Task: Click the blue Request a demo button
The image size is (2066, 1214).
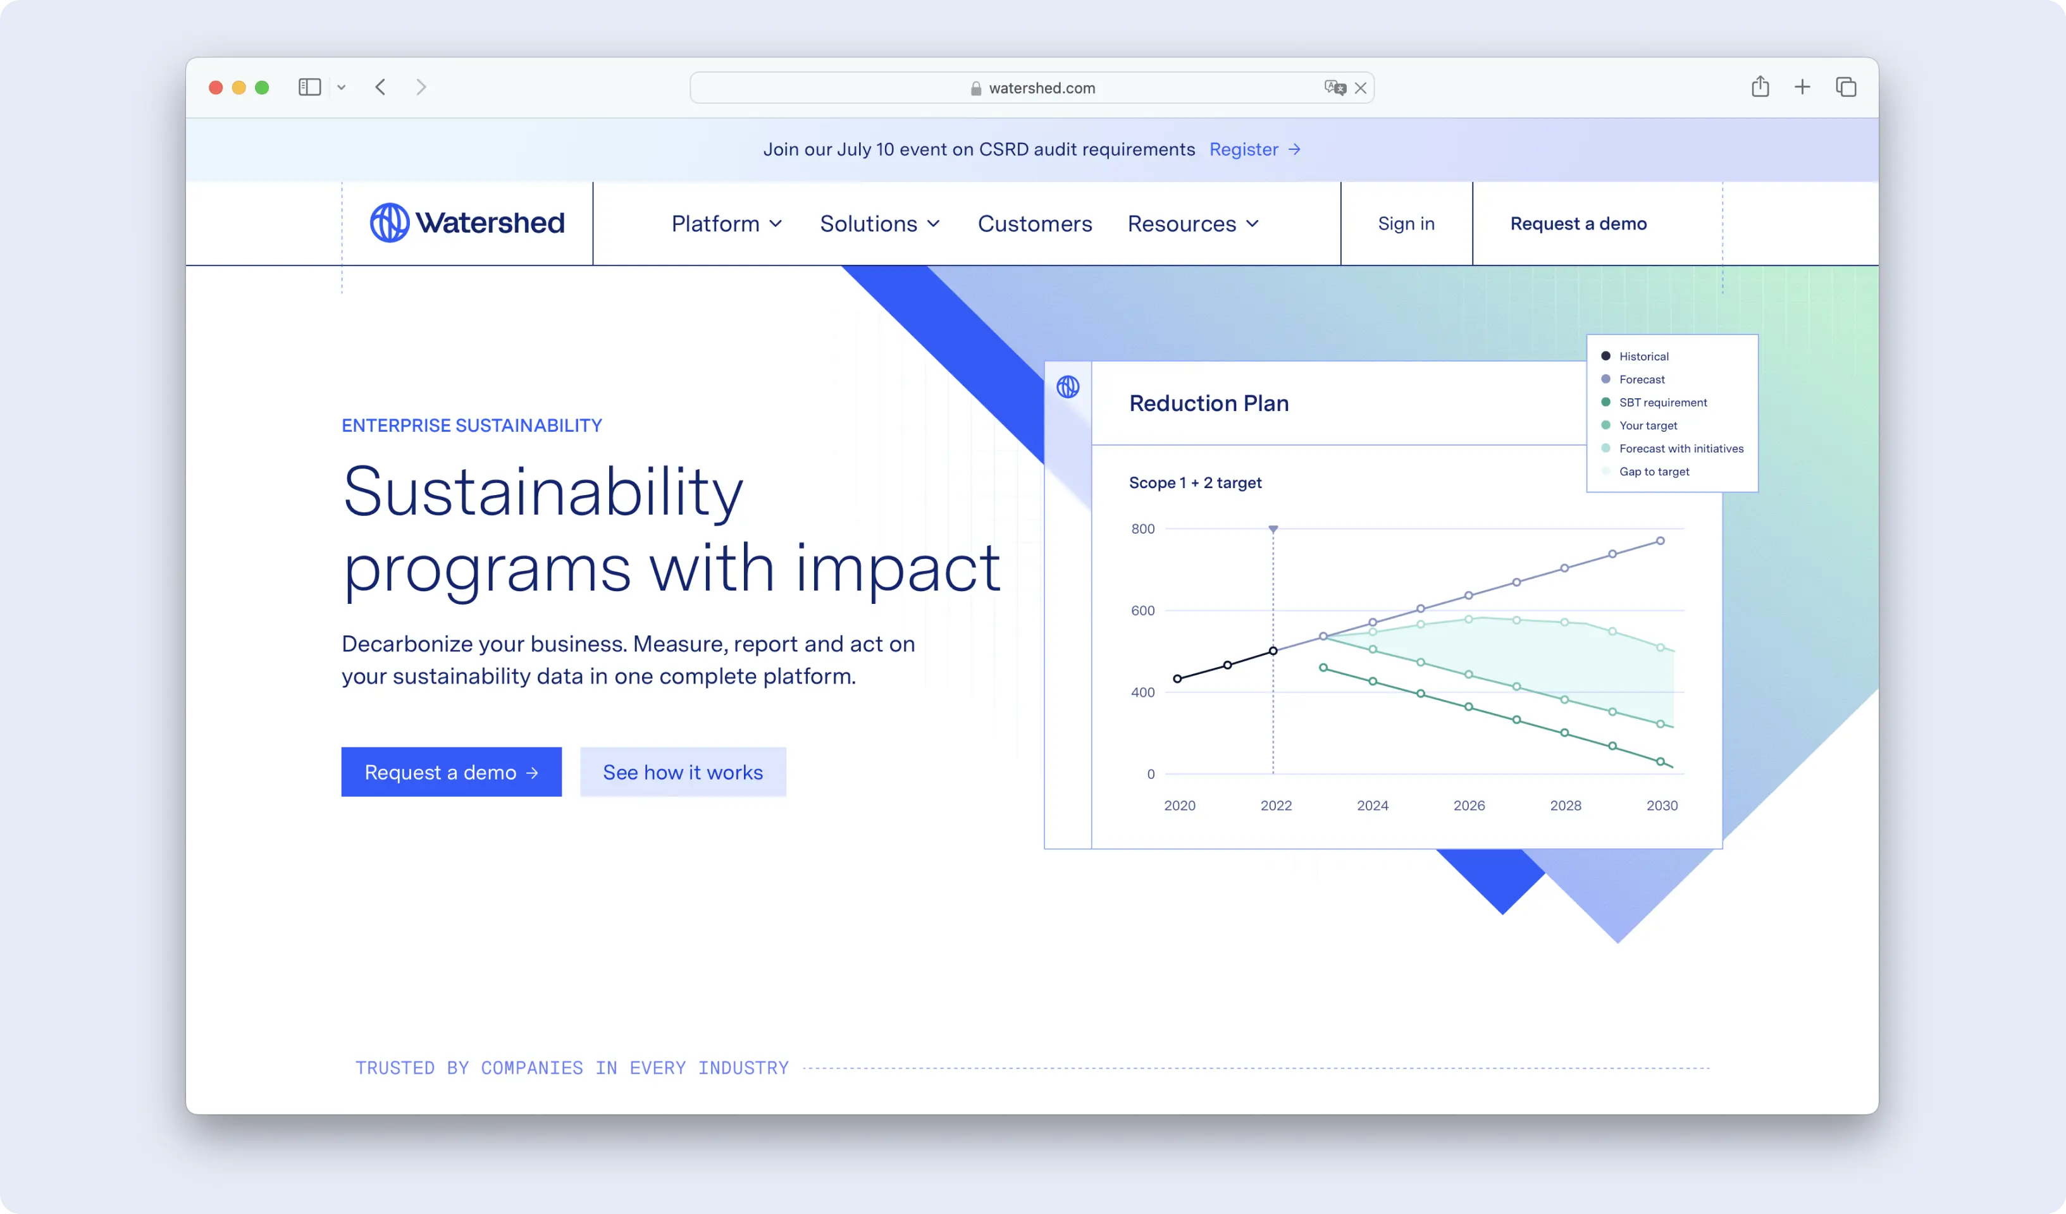Action: click(451, 772)
